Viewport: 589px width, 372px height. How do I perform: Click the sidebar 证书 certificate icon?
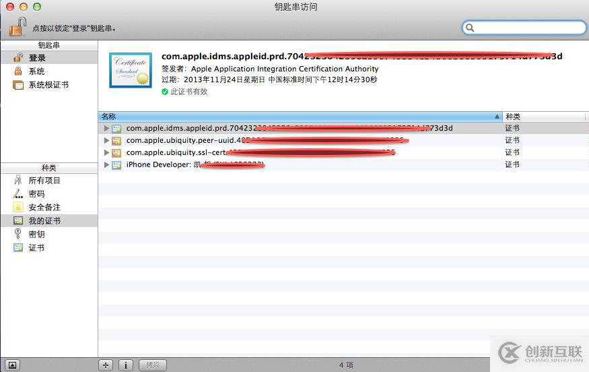[18, 247]
